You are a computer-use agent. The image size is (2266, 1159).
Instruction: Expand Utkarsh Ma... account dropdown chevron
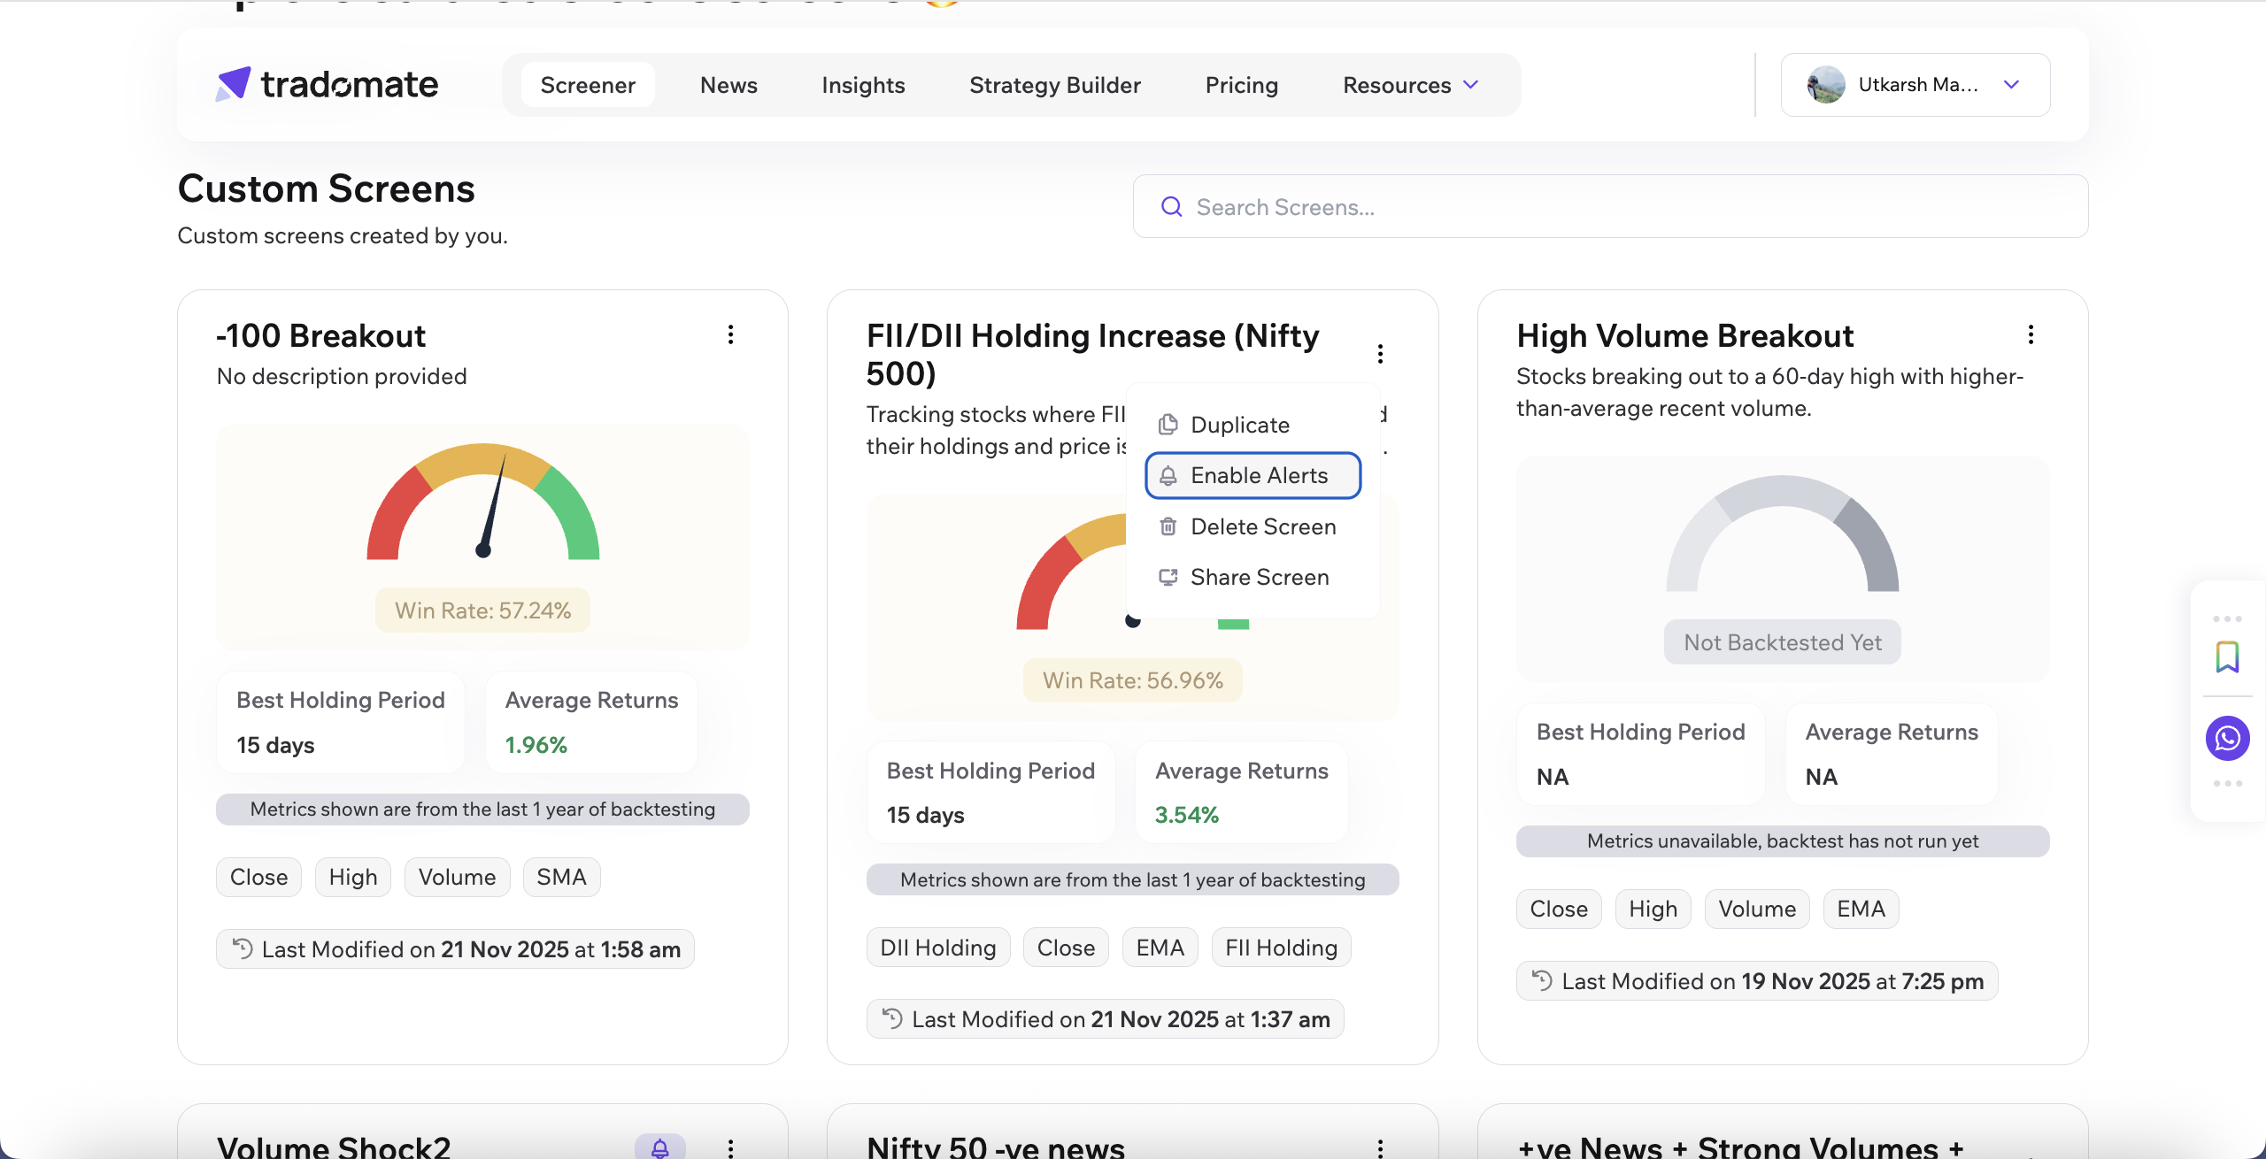point(2011,85)
